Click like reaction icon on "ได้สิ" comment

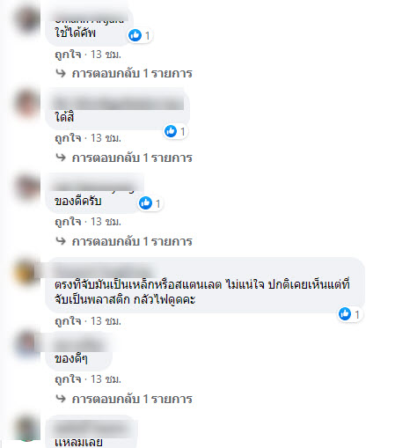tap(171, 131)
